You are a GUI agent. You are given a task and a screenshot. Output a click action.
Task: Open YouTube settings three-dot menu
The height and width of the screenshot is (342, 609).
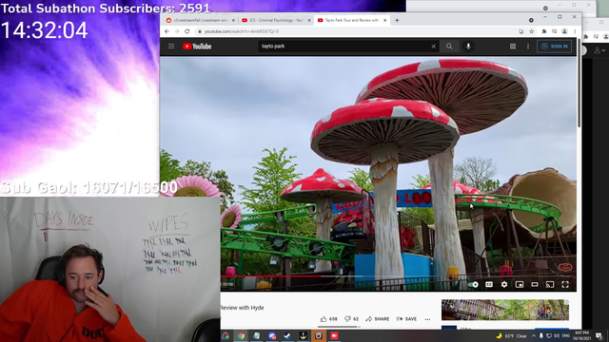point(528,47)
